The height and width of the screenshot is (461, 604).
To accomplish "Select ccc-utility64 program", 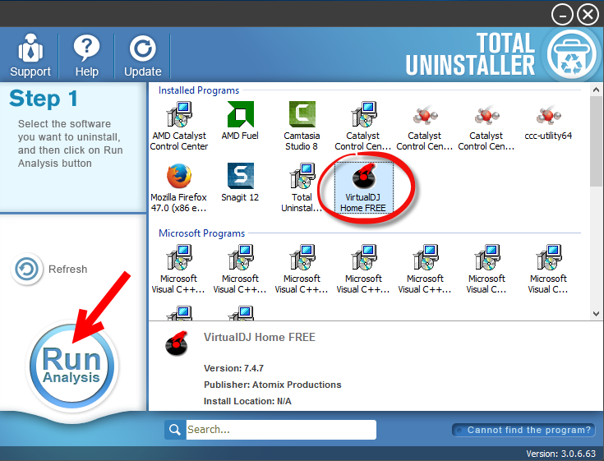I will click(x=548, y=121).
